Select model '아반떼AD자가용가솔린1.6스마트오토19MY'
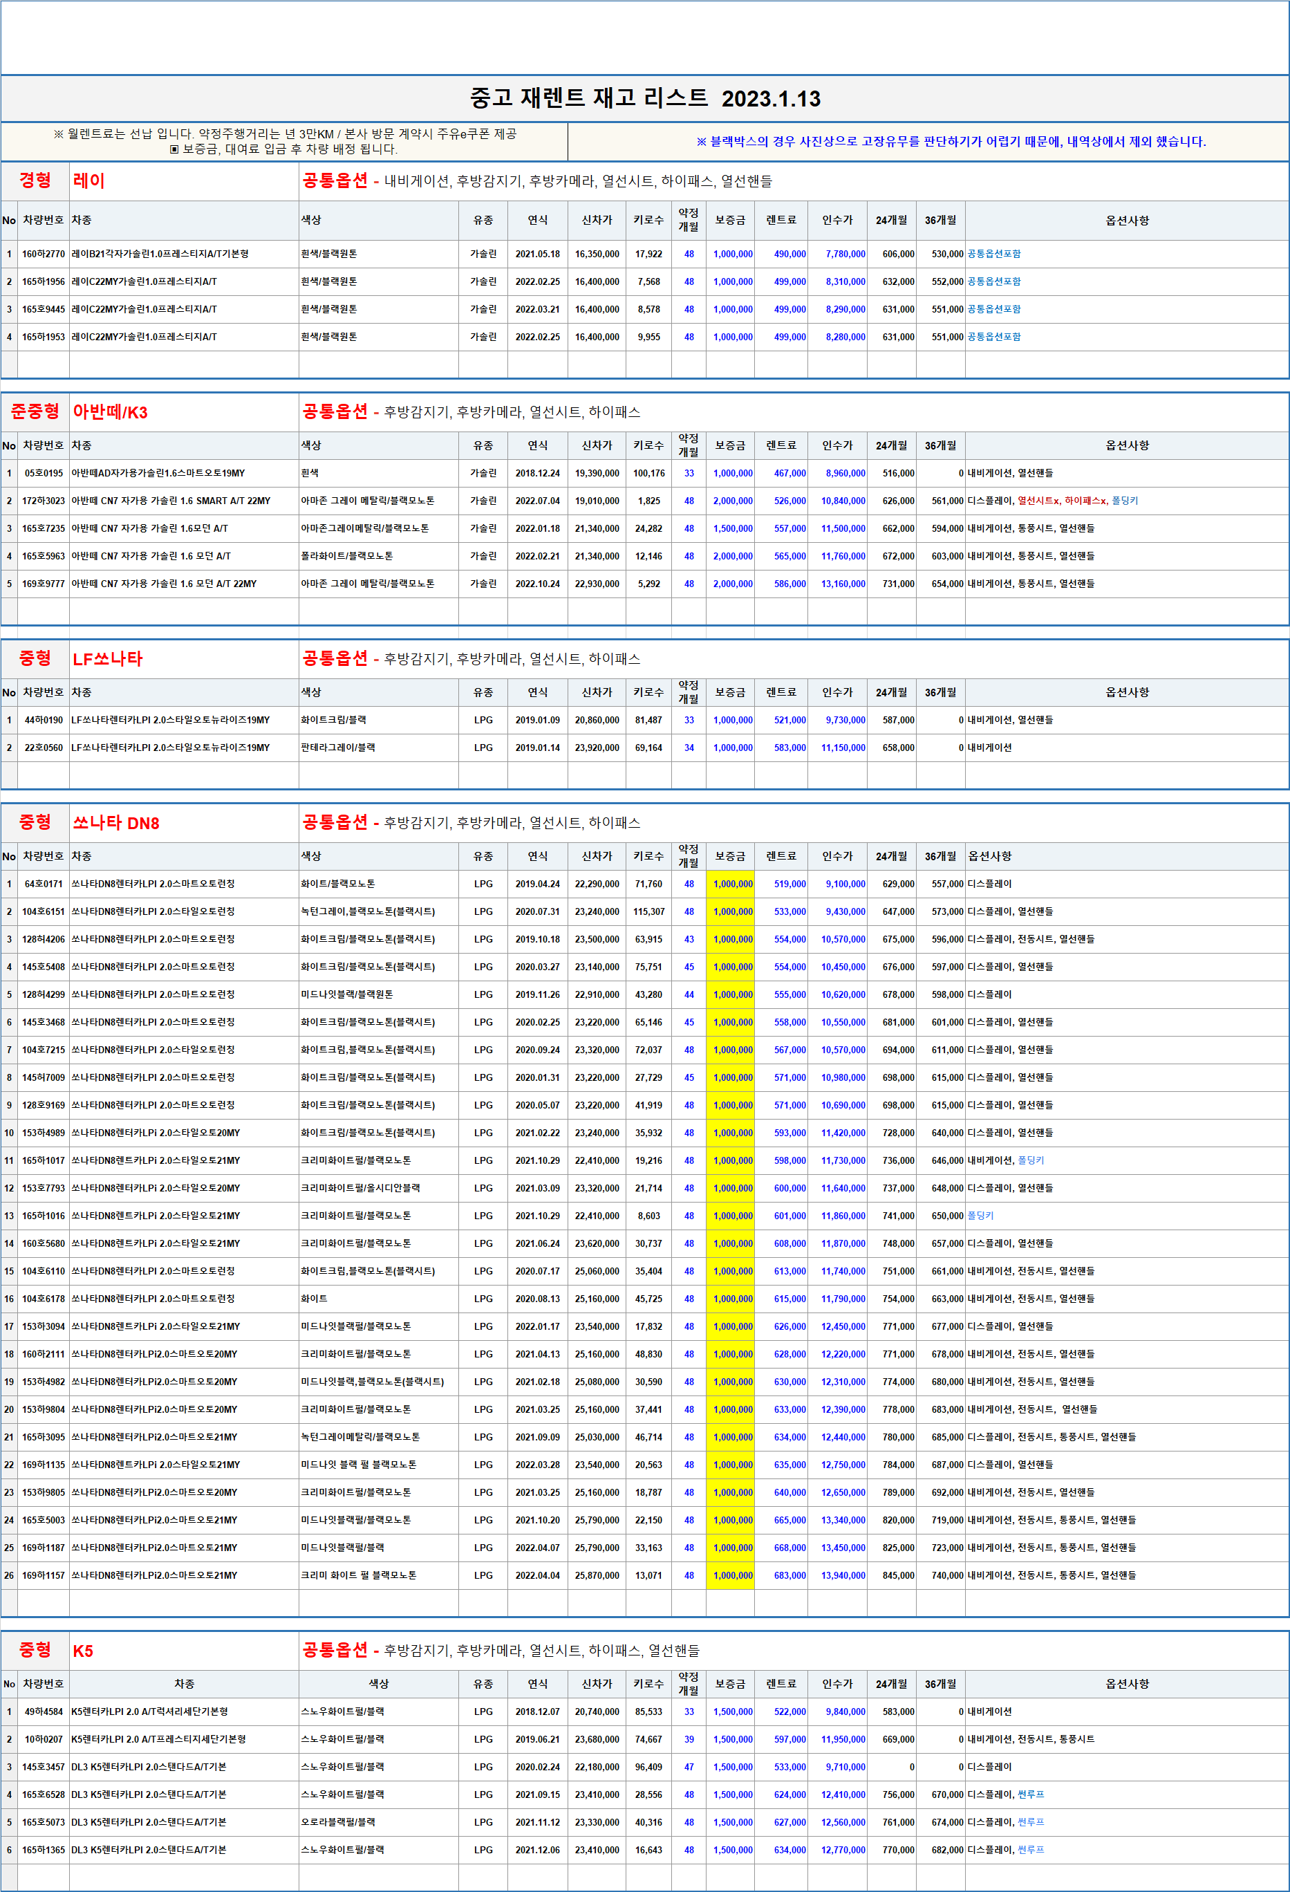 point(158,473)
